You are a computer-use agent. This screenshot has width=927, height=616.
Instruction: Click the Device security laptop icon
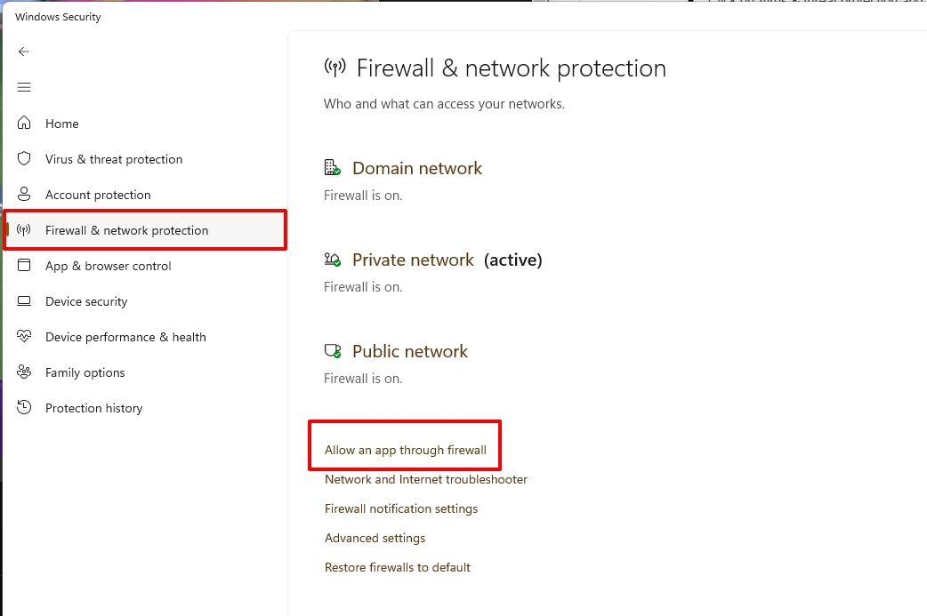point(24,301)
